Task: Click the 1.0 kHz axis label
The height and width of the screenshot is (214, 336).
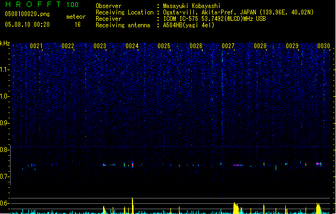Action: (5, 96)
